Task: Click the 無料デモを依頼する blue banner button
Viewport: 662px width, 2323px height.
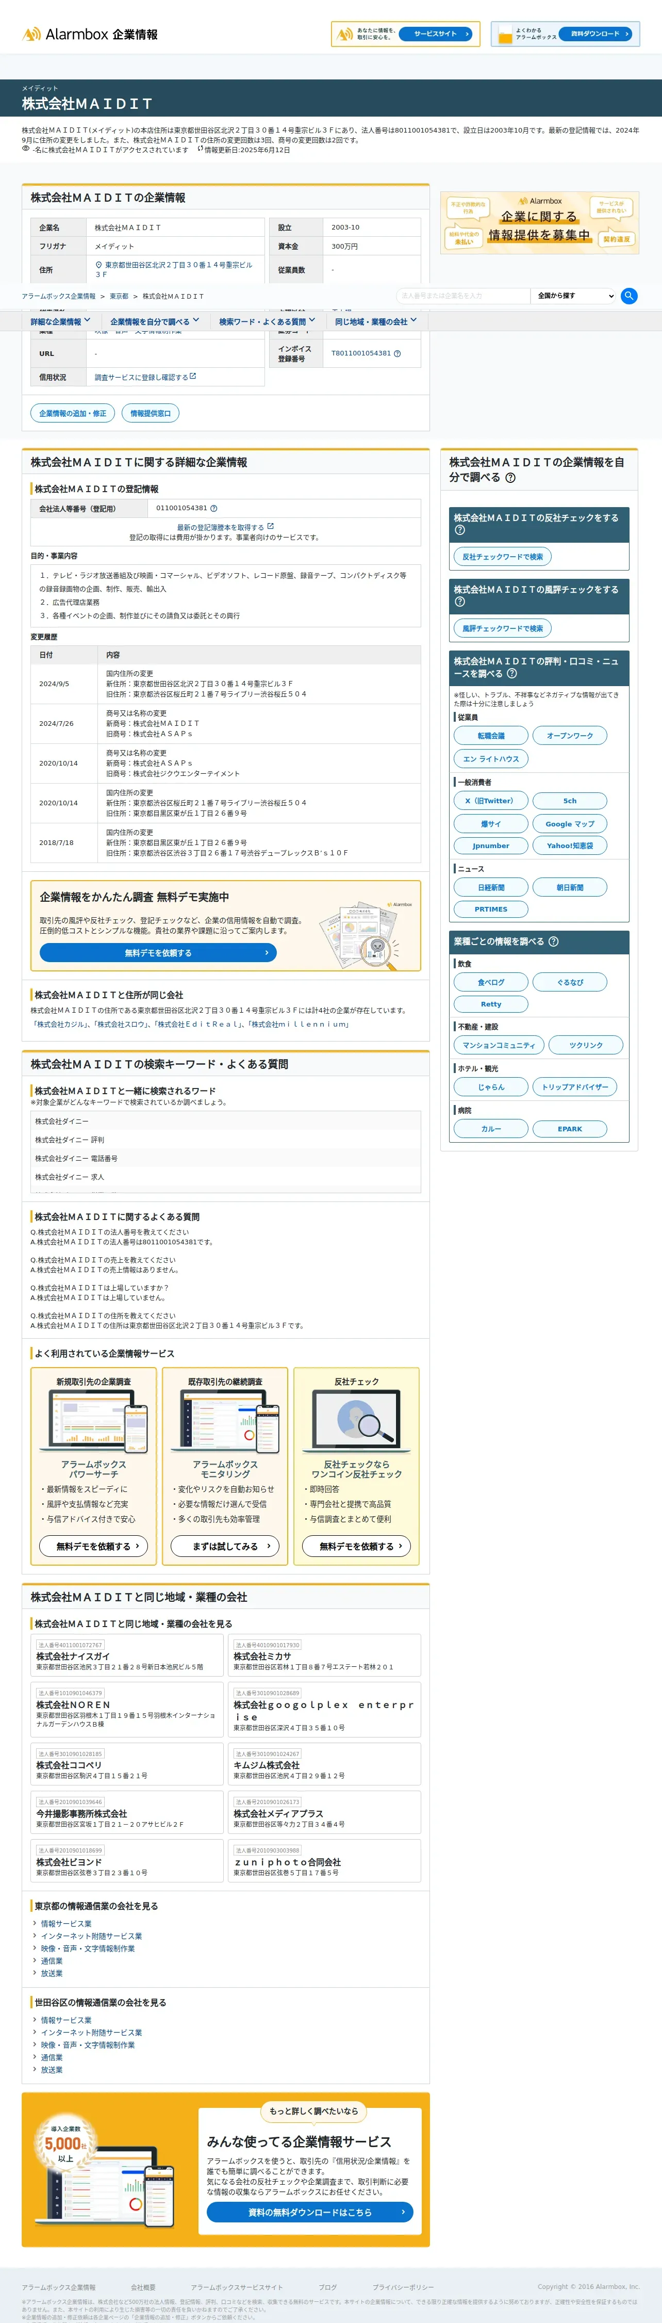Action: 158,952
